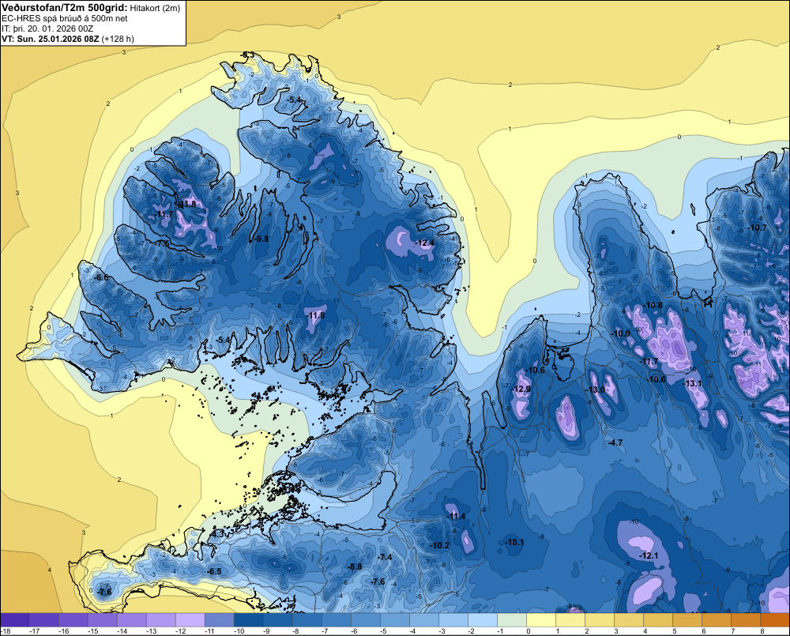Click the -7.5 temperature label

point(163,243)
